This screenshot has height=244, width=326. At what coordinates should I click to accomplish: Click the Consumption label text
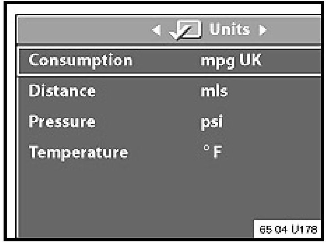point(80,61)
